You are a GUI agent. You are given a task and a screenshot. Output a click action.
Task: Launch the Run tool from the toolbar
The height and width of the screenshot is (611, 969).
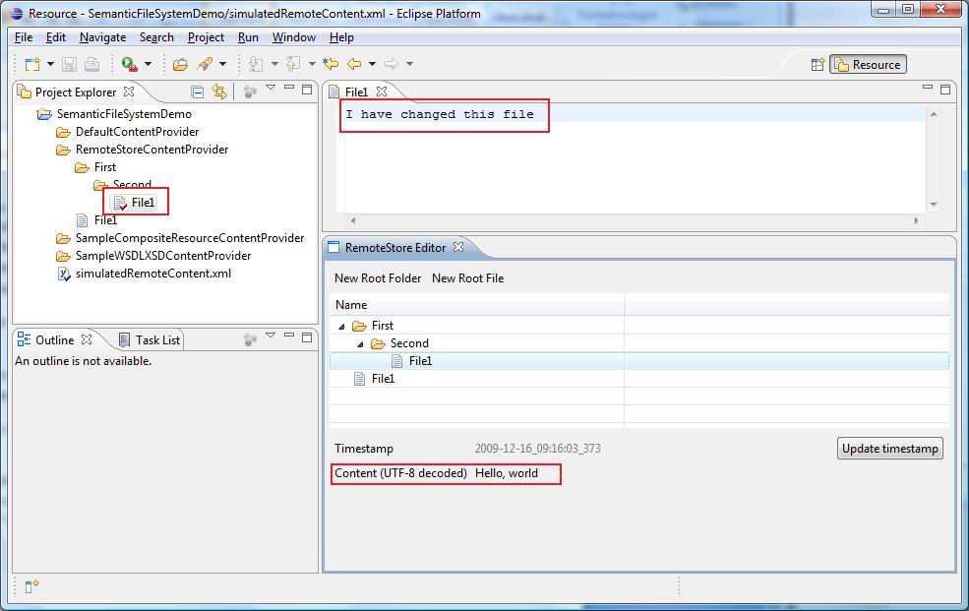129,63
